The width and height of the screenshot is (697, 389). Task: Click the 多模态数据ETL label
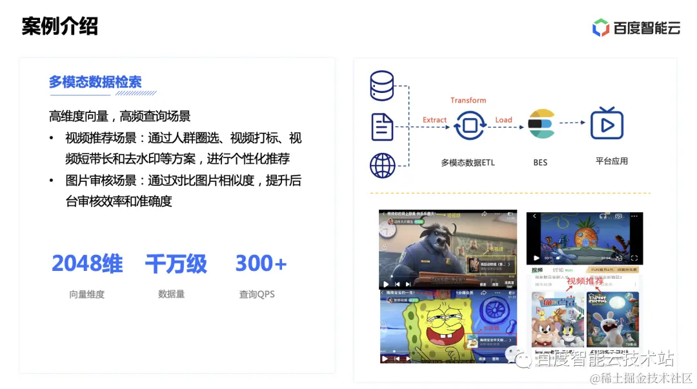pos(468,163)
